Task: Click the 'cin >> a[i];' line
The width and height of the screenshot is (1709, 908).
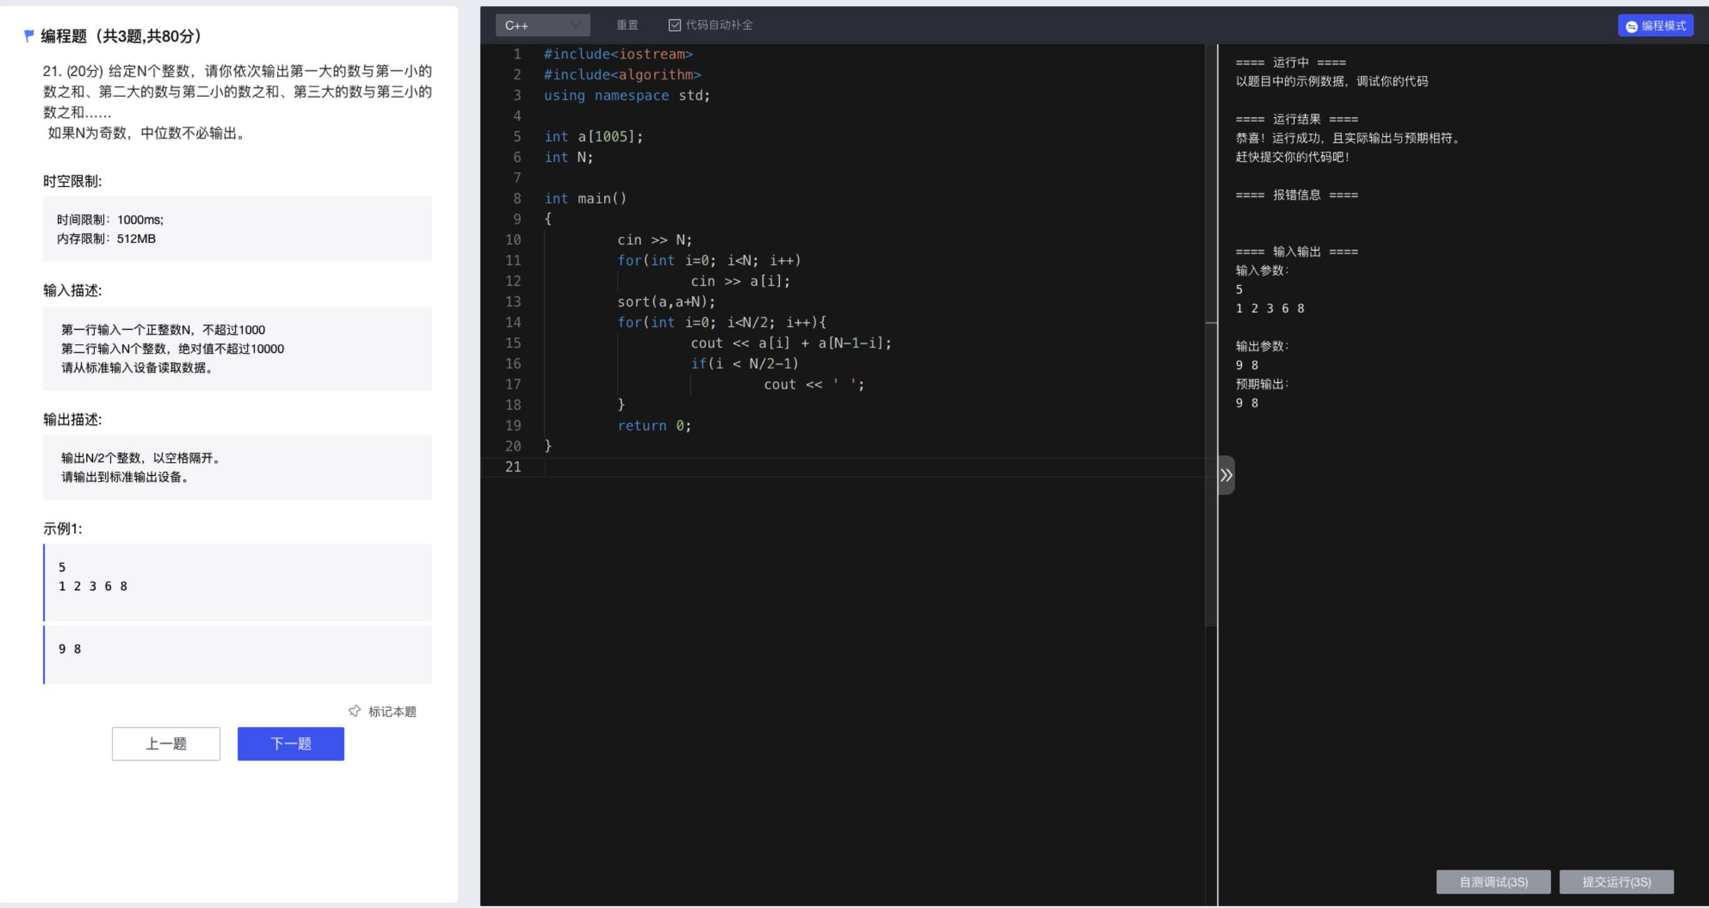Action: coord(740,281)
